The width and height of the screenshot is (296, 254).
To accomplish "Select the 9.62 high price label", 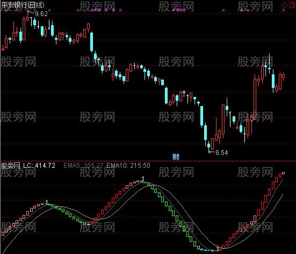I will click(x=41, y=14).
